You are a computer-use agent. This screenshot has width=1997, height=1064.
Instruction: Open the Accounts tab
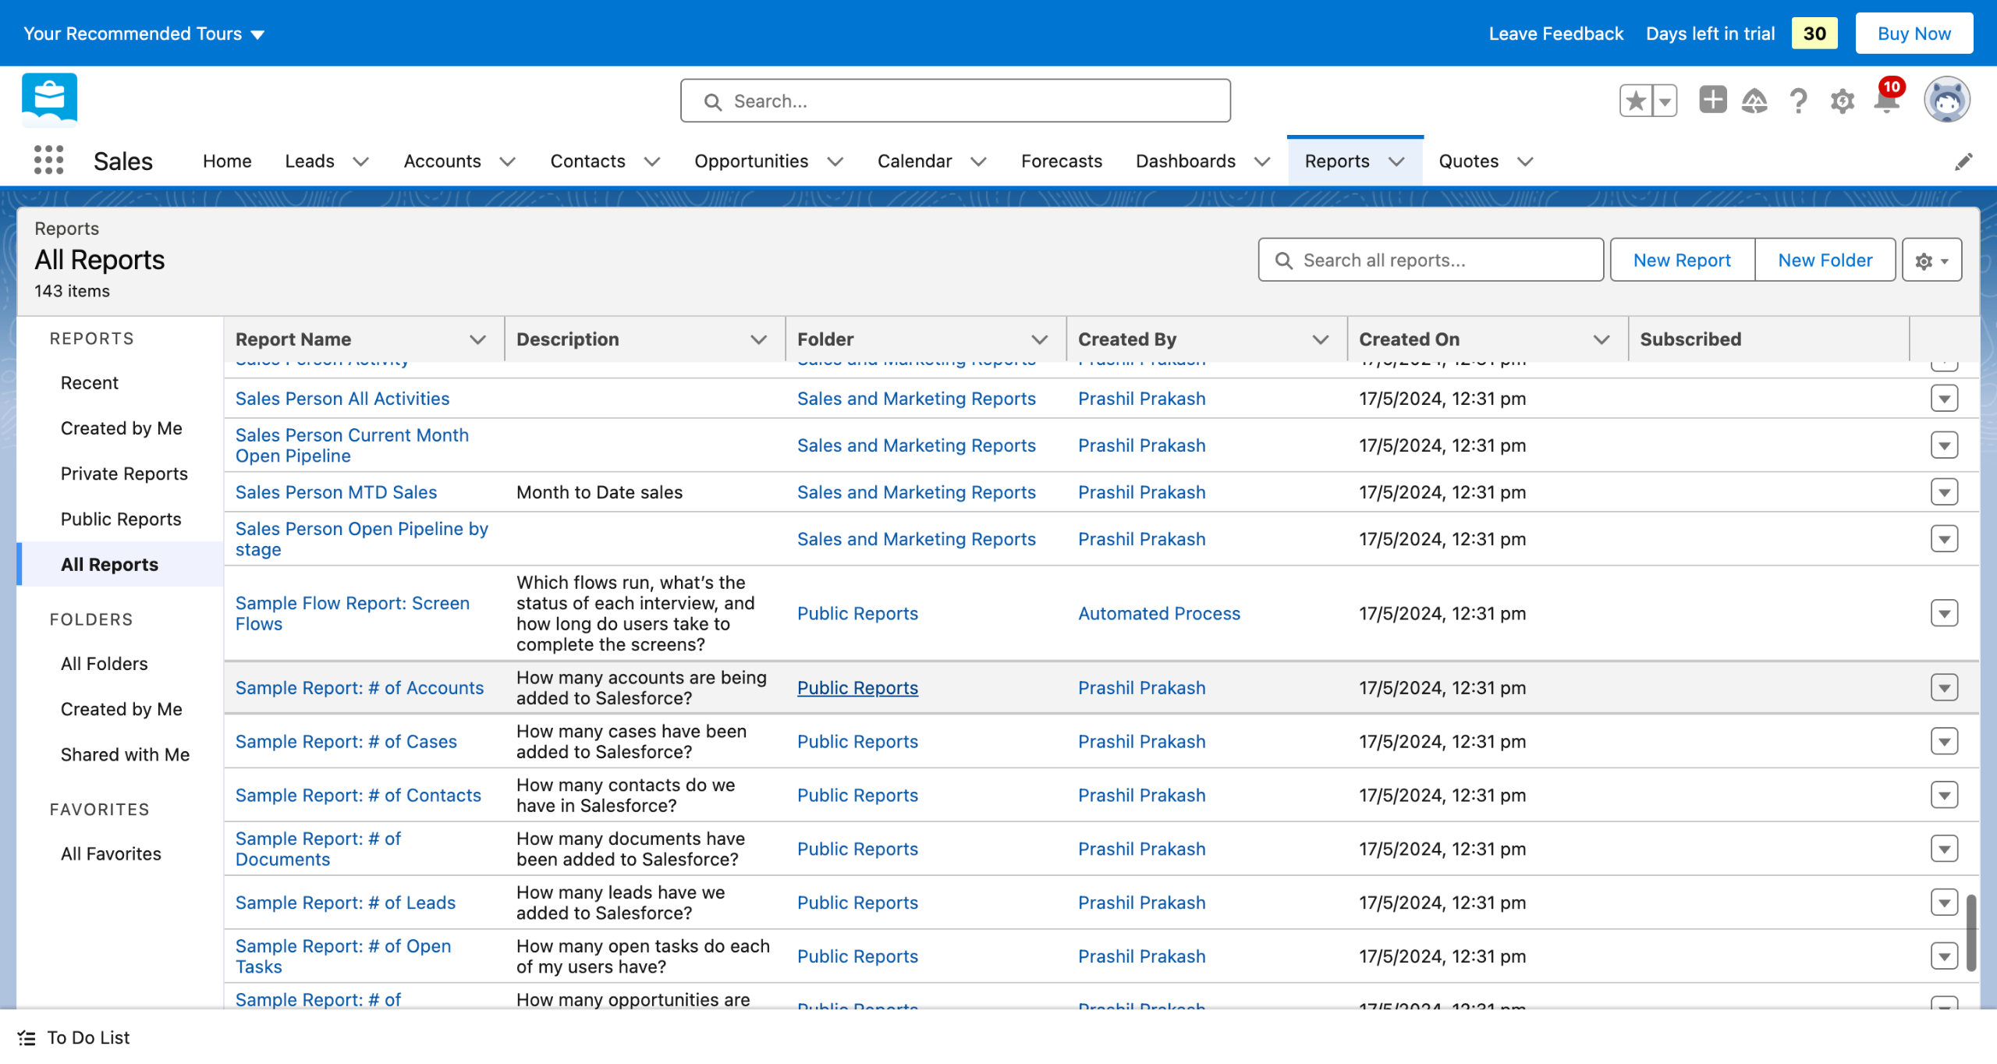442,161
